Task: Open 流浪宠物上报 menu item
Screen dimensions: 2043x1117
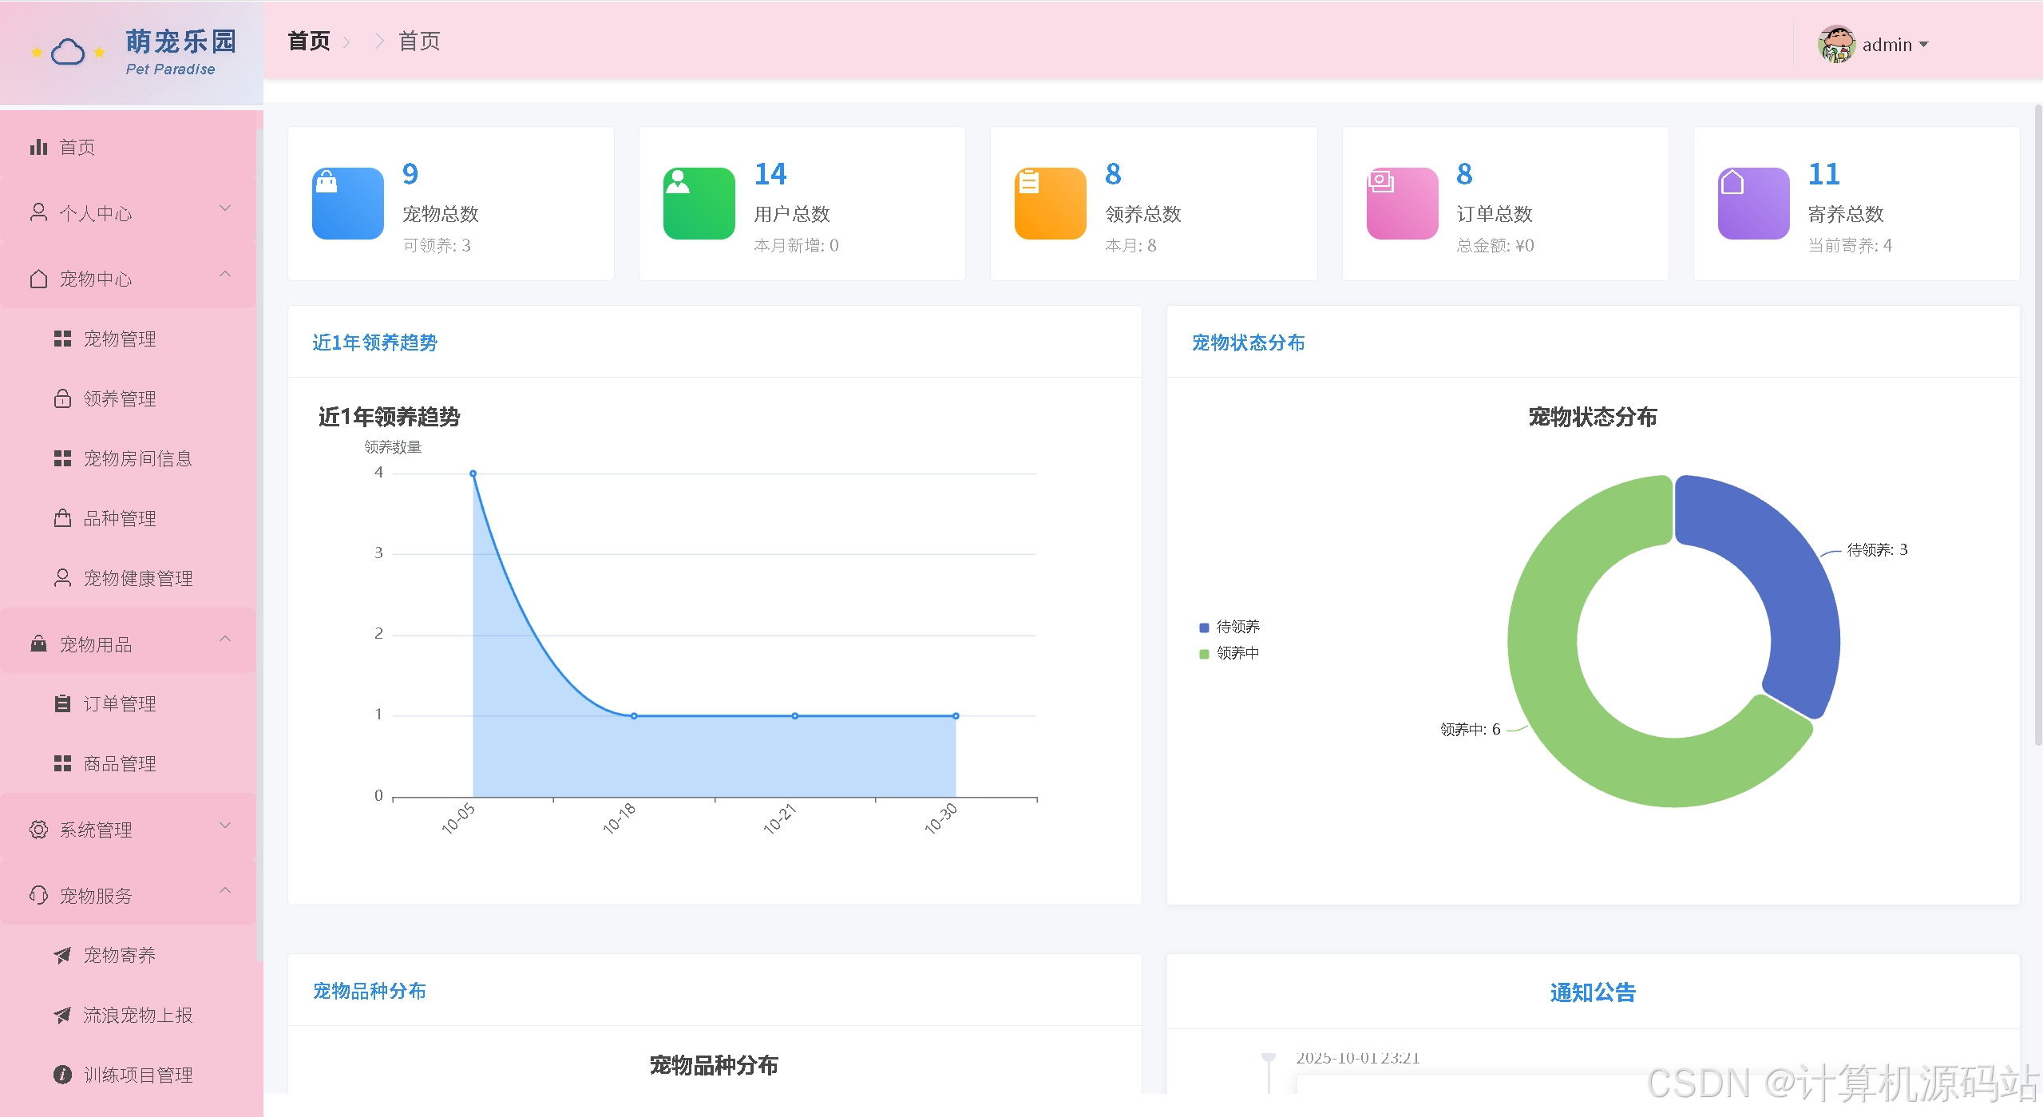Action: pyautogui.click(x=128, y=1015)
